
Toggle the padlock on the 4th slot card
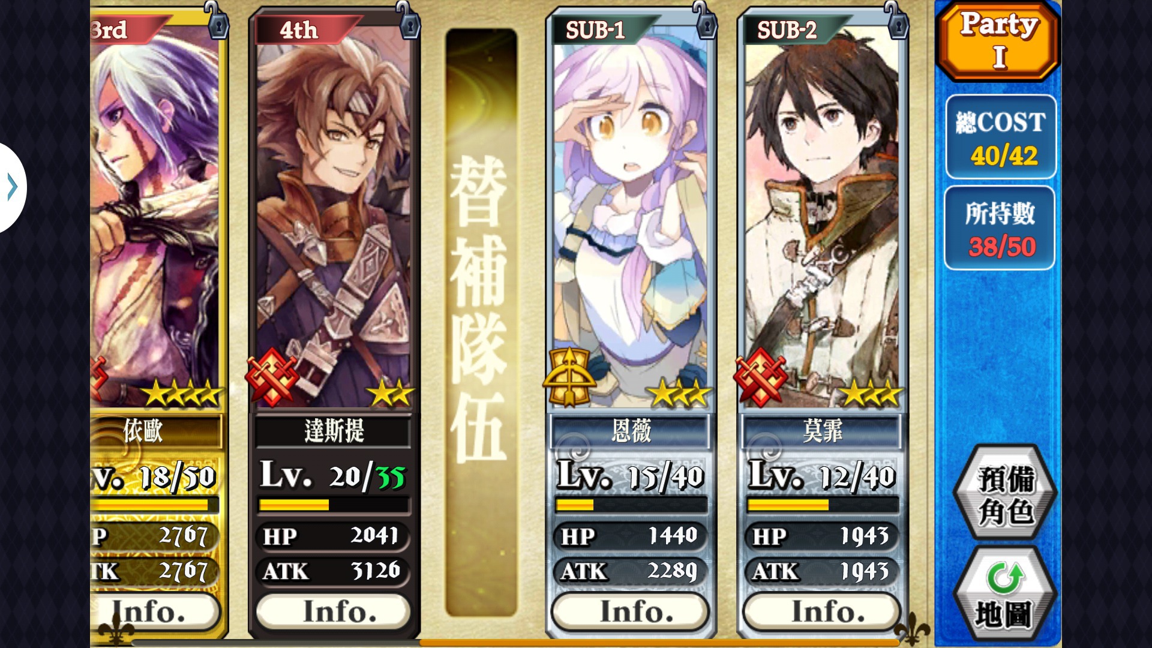coord(410,22)
